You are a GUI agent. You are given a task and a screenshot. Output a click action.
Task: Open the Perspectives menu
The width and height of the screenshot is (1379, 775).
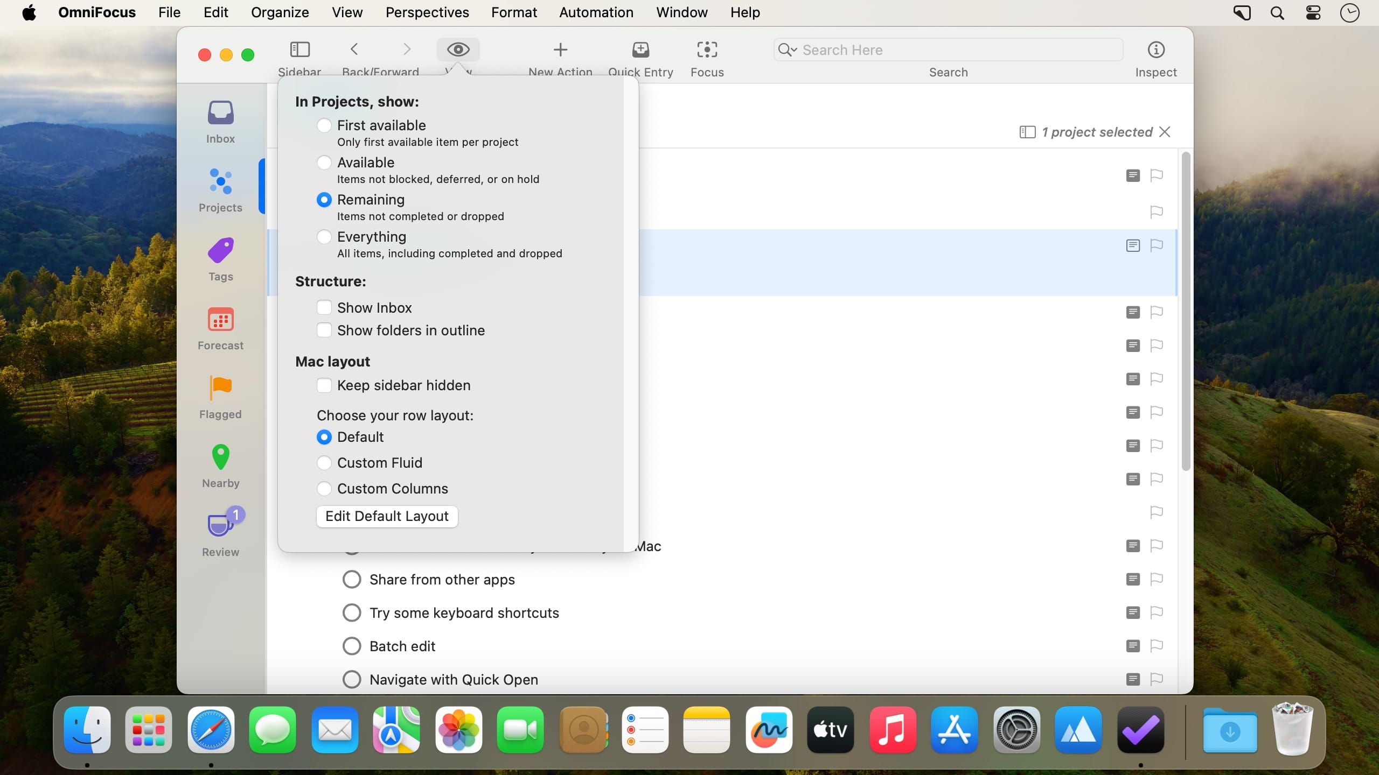point(427,12)
